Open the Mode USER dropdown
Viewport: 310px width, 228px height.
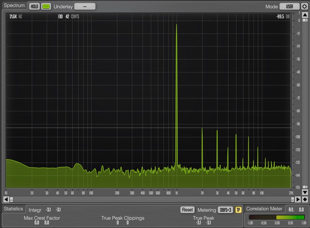coord(289,6)
